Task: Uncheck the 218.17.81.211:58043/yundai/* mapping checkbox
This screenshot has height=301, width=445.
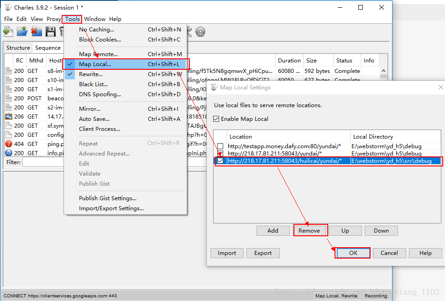Action: pos(220,154)
